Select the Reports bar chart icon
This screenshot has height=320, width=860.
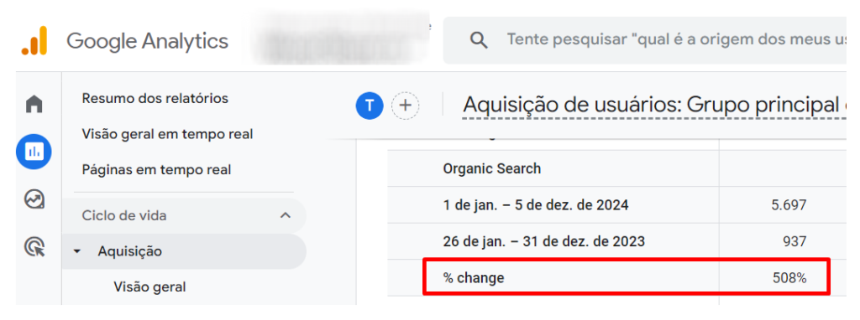pyautogui.click(x=34, y=151)
